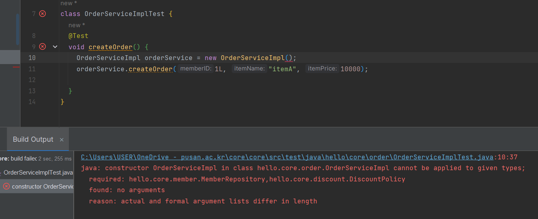The image size is (538, 219).
Task: Click line number 14 in the gutter
Action: click(32, 102)
